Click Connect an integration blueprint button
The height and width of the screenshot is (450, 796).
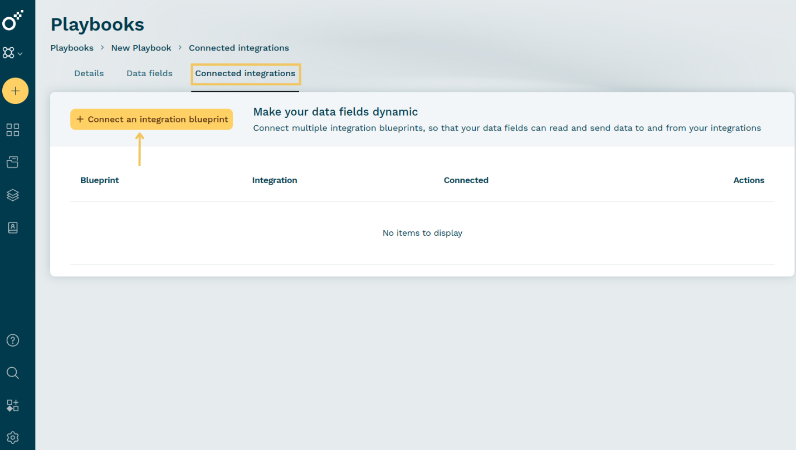152,119
